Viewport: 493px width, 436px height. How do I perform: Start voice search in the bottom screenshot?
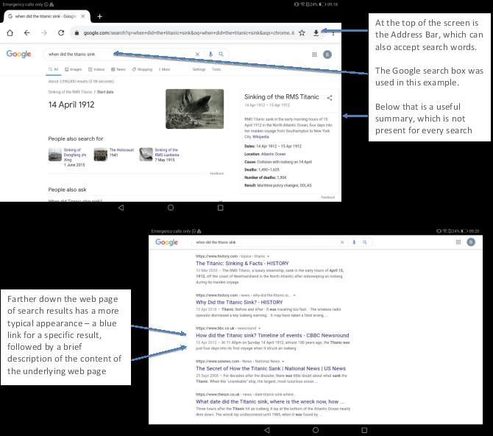[354, 242]
